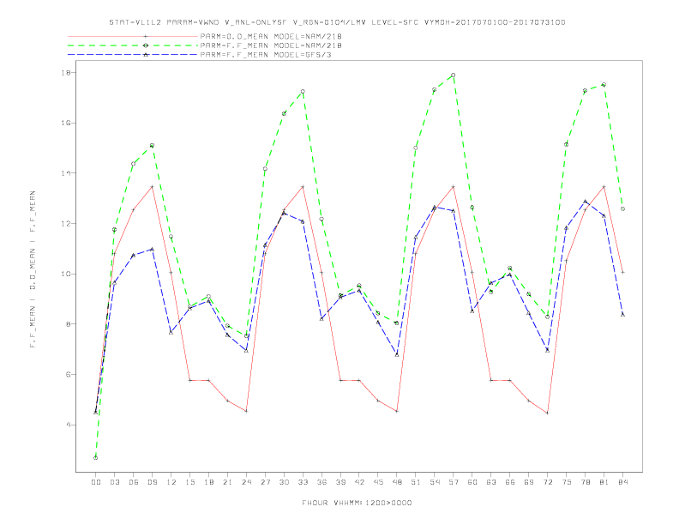Screen dimensions: 679x525
Task: Click x-axis tick label 75
Action: (x=567, y=482)
